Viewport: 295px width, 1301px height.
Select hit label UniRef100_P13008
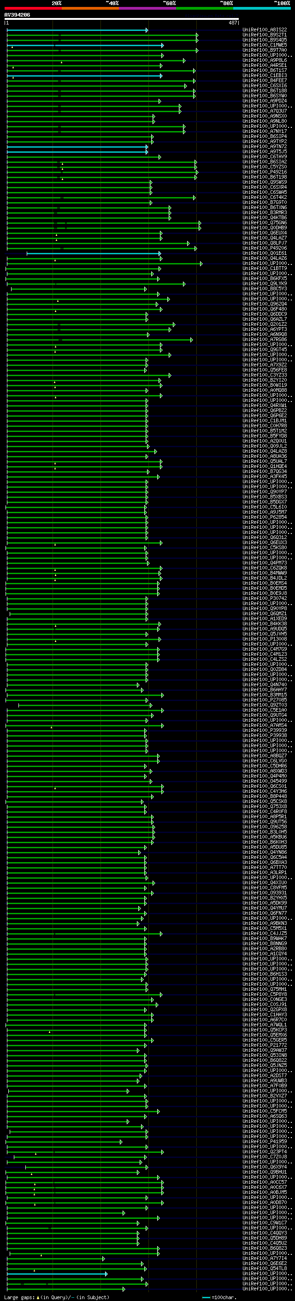point(265,639)
